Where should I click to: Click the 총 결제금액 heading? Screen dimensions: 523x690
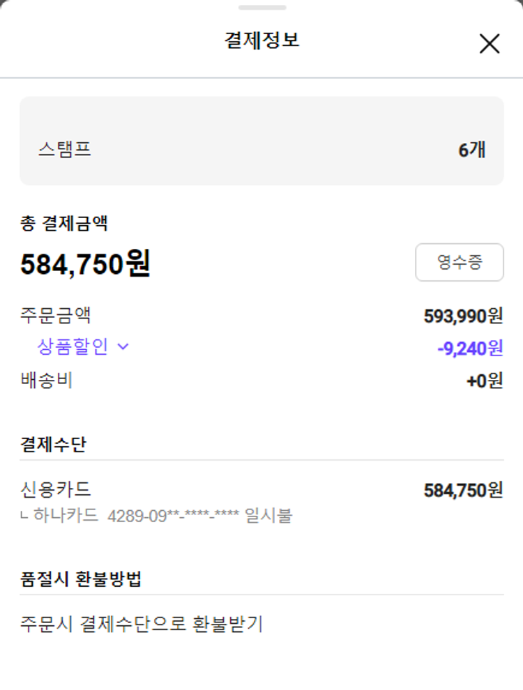64,224
